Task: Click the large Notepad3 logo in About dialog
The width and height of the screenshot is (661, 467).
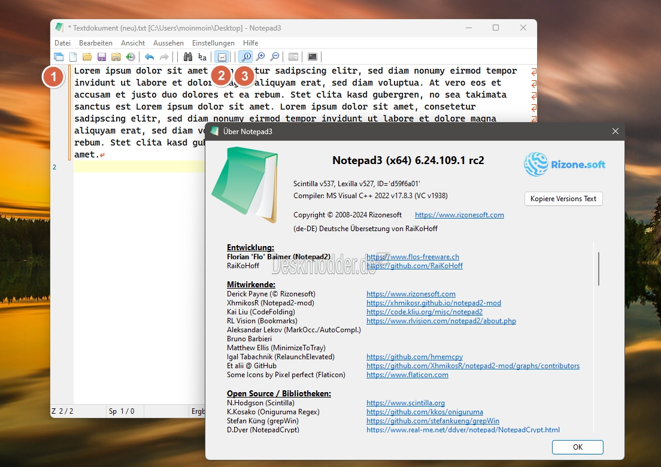Action: click(x=245, y=184)
